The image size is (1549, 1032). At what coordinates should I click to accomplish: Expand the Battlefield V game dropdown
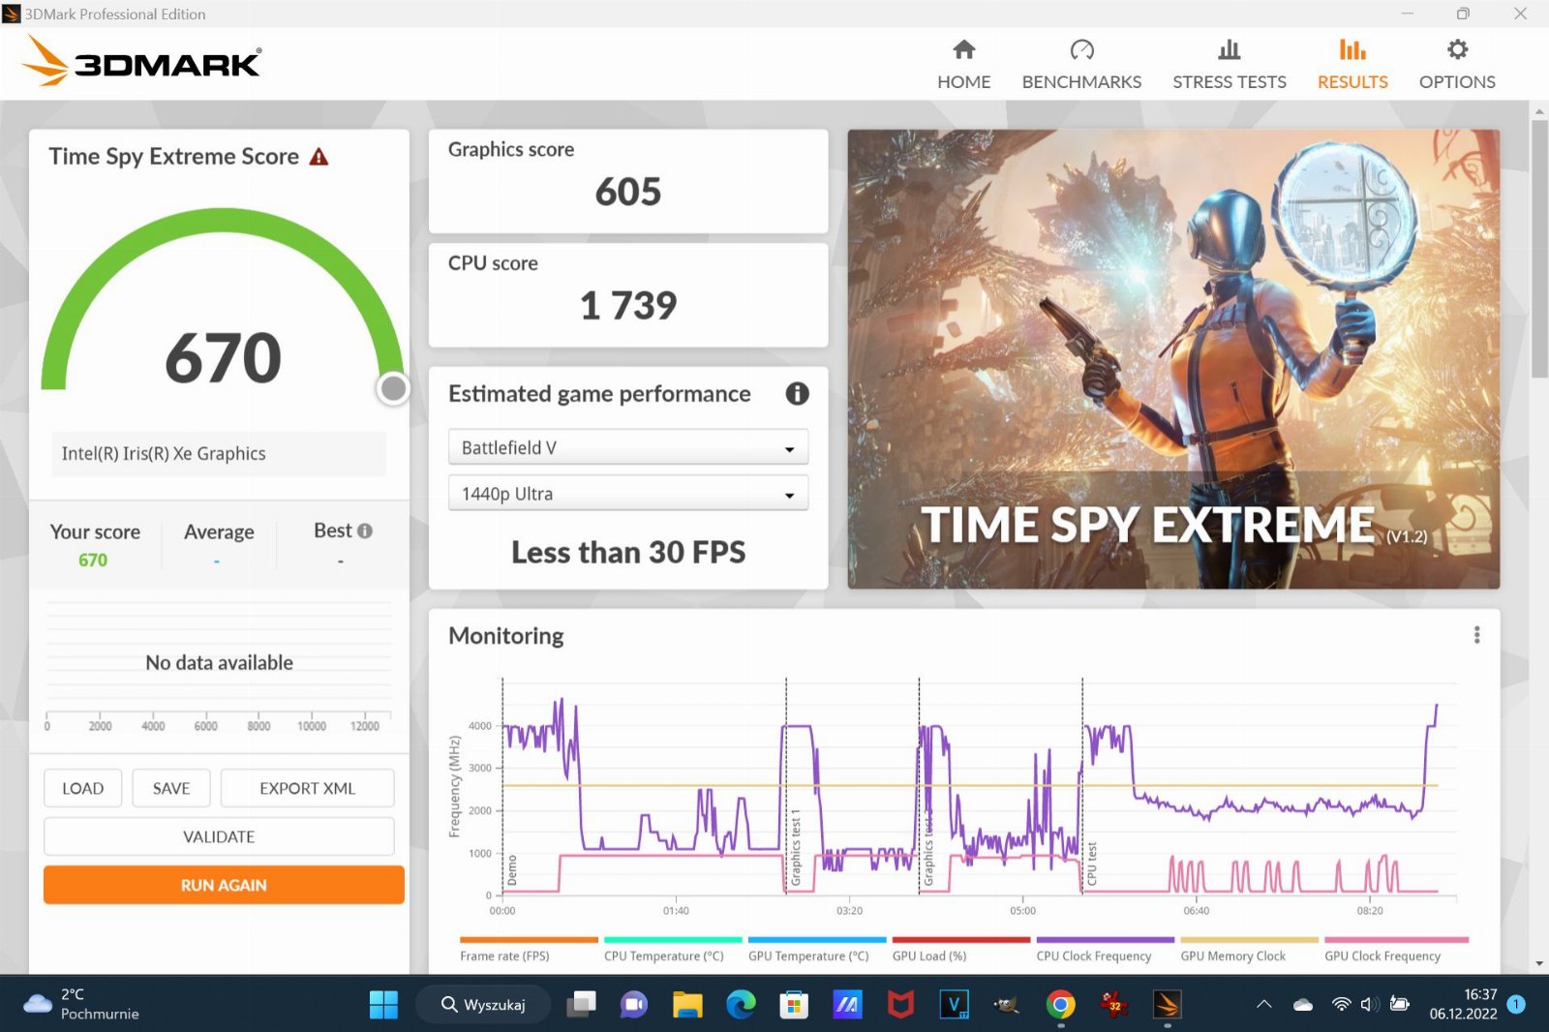(628, 447)
